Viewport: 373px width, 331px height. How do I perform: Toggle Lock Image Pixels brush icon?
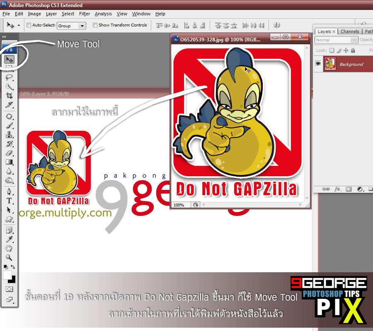(339, 50)
